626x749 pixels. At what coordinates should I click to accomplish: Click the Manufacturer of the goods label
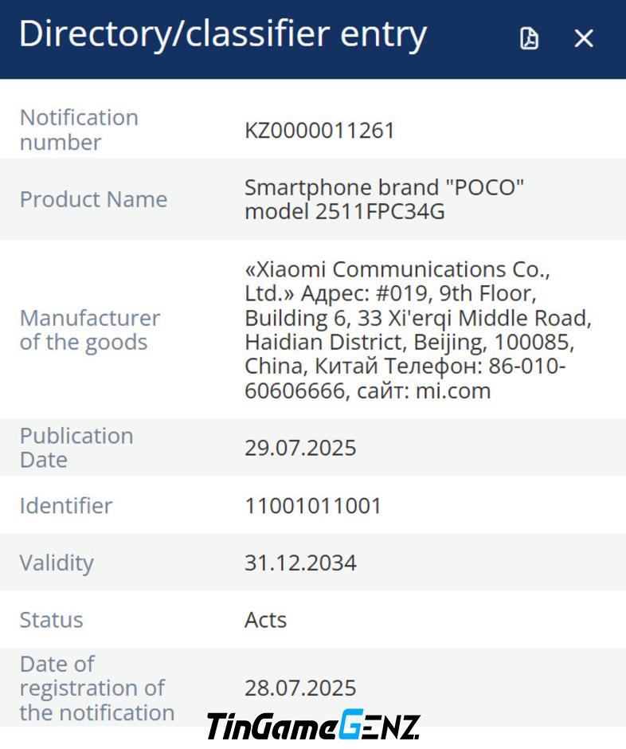[90, 330]
